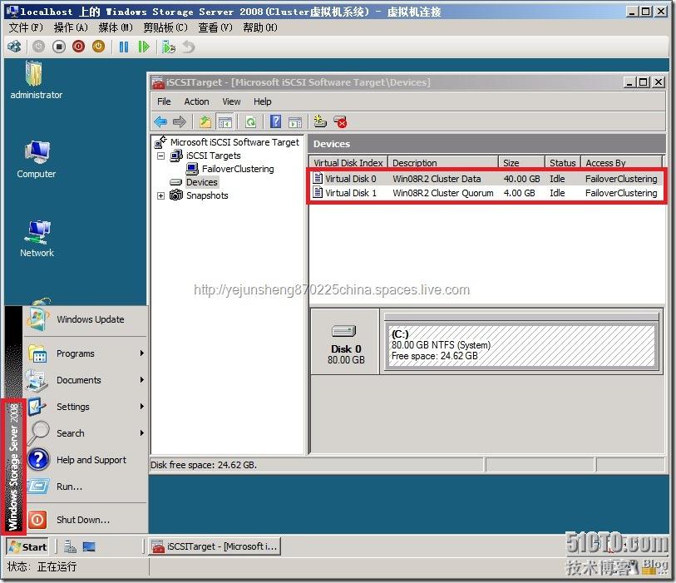This screenshot has width=676, height=583.
Task: Click the Refresh icon in iSCSITarget toolbar
Action: (250, 122)
